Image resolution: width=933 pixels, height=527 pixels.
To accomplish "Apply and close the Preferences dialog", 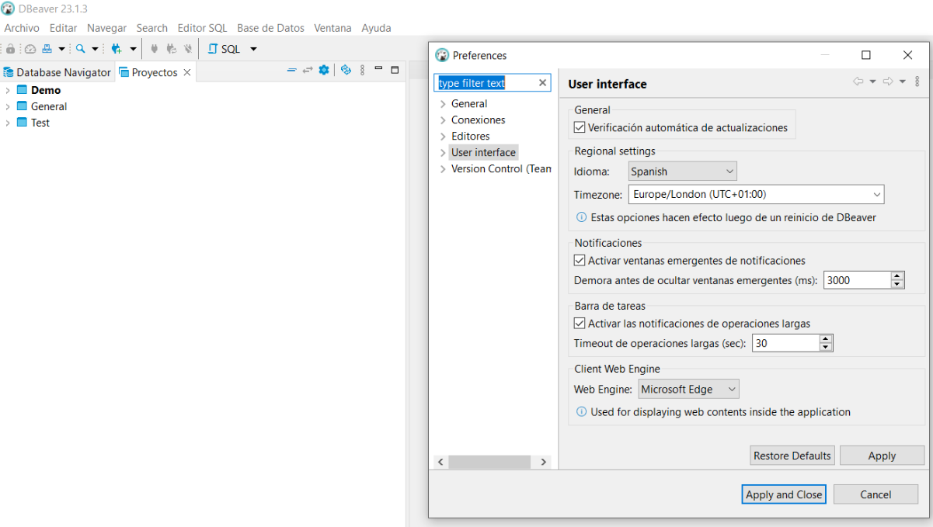I will pyautogui.click(x=783, y=494).
